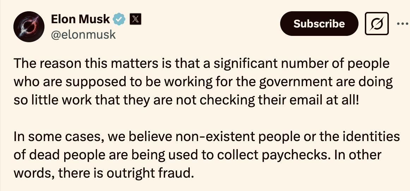Click the @elonmusk handle

pos(83,35)
